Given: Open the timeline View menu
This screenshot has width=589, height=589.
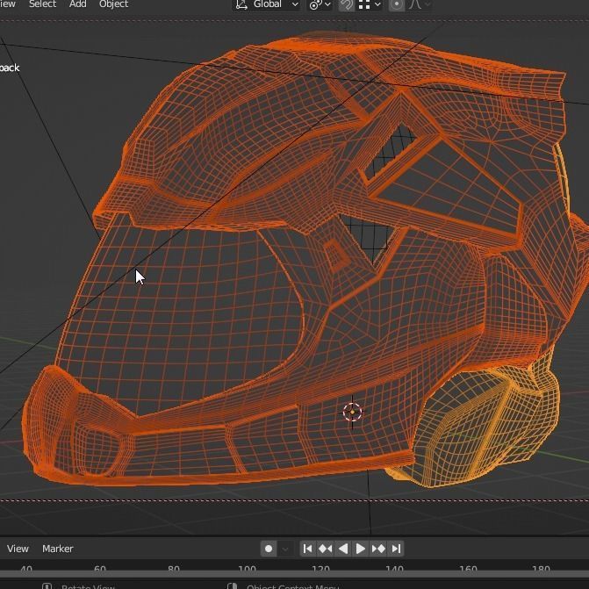Looking at the screenshot, I should [x=18, y=549].
